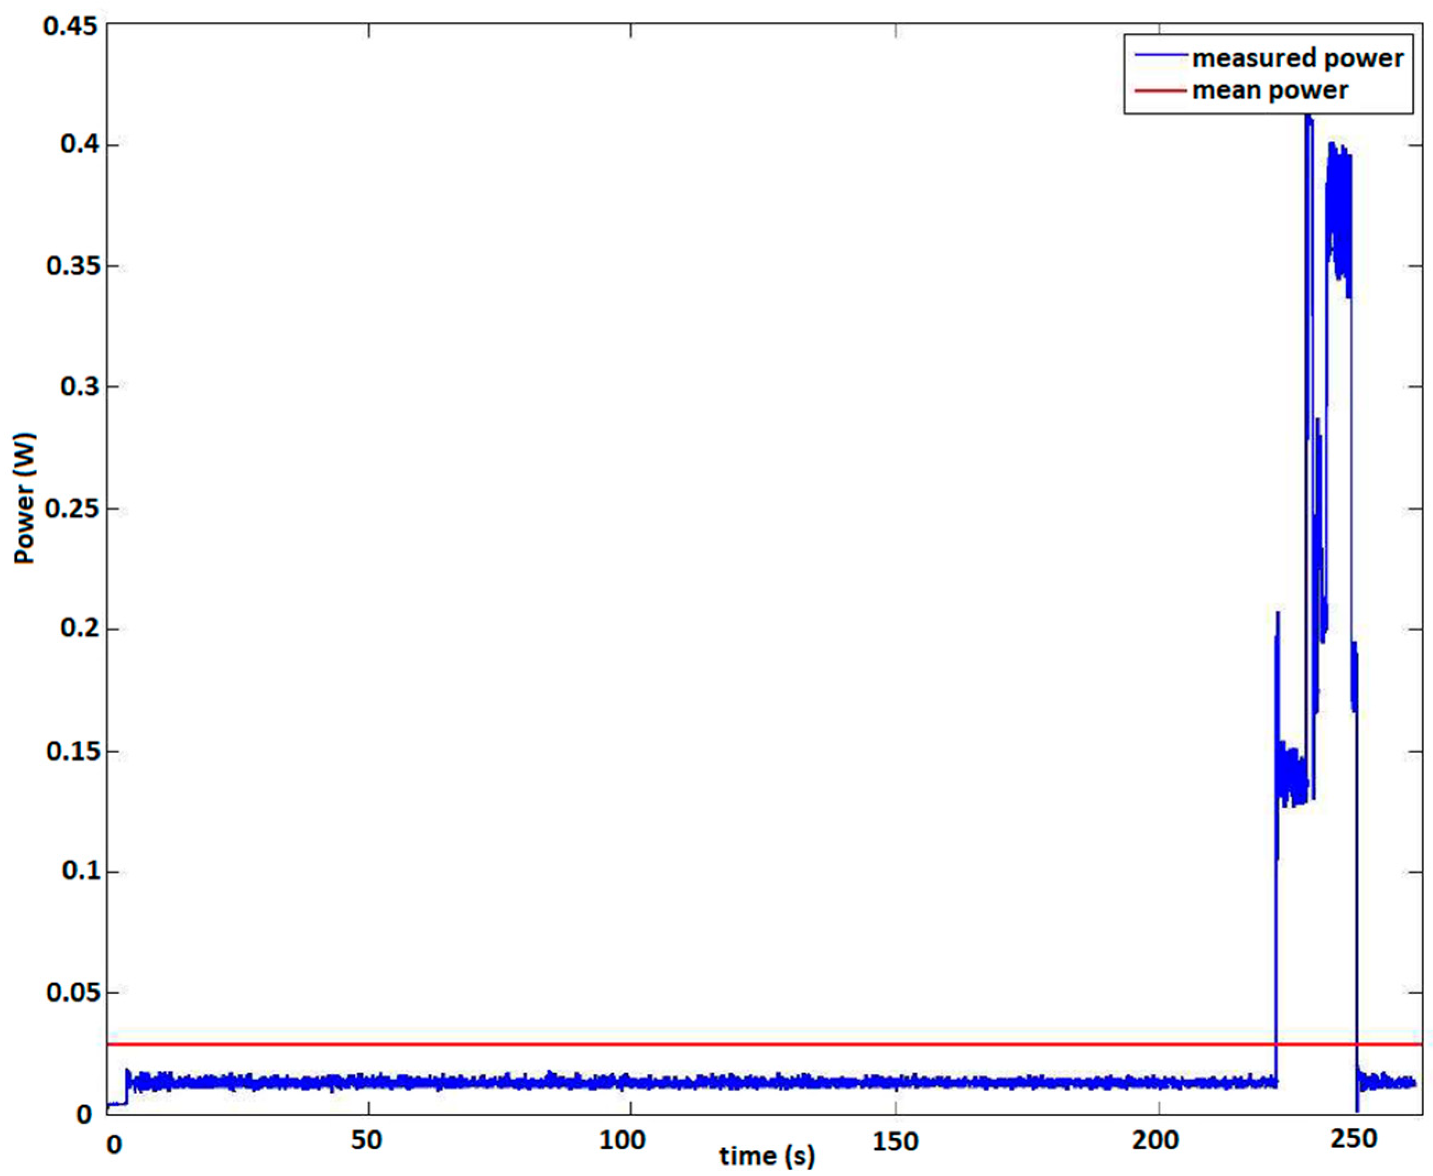
Task: Click the red mean power horizontal line
Action: point(678,1044)
